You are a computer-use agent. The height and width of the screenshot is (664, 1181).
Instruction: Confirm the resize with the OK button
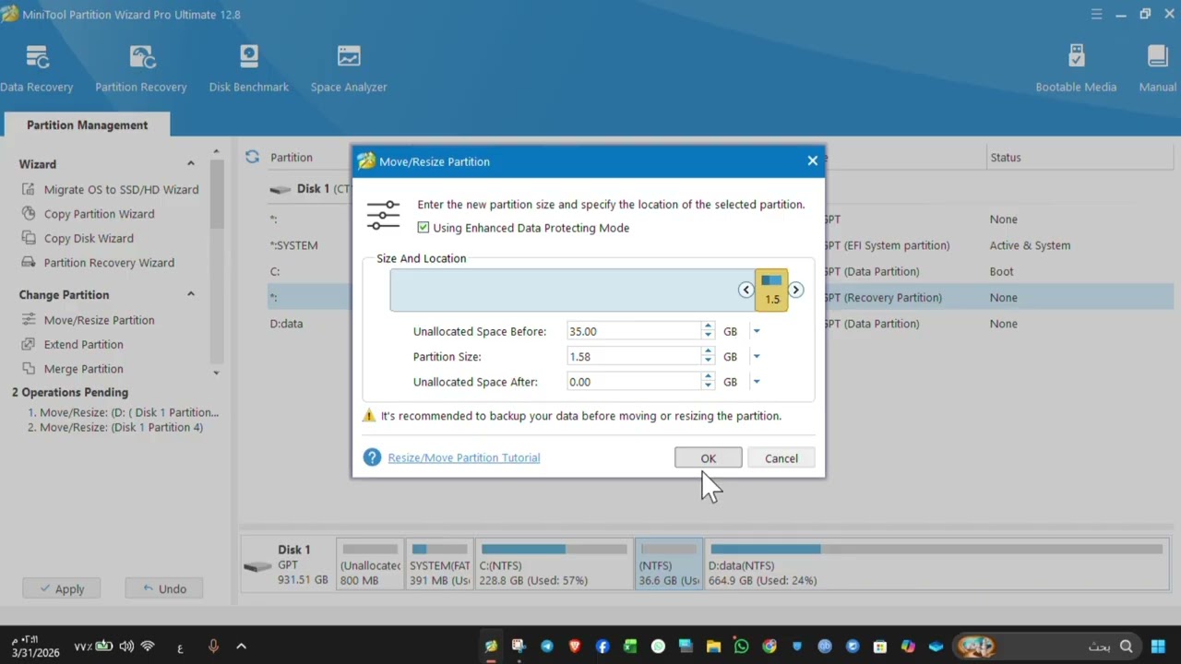708,458
